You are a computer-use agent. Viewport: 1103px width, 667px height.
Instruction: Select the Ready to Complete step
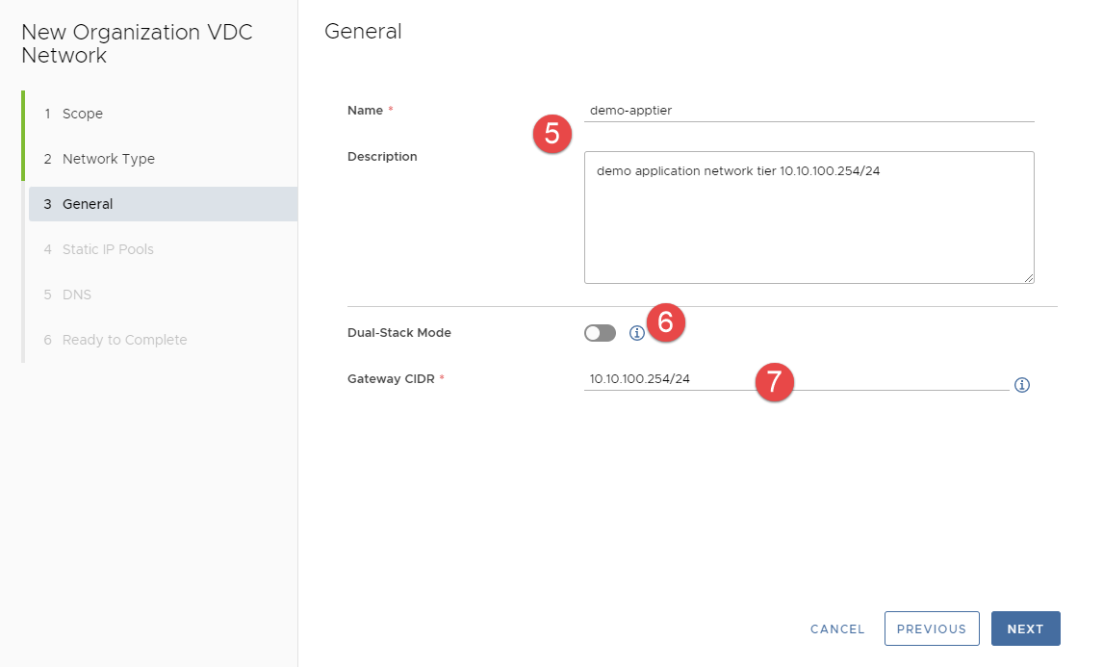click(124, 340)
